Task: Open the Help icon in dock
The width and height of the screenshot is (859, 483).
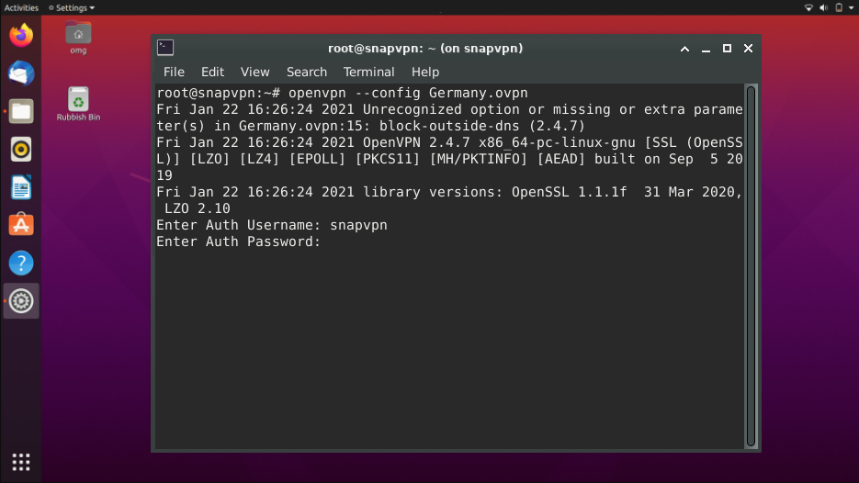Action: click(x=21, y=263)
